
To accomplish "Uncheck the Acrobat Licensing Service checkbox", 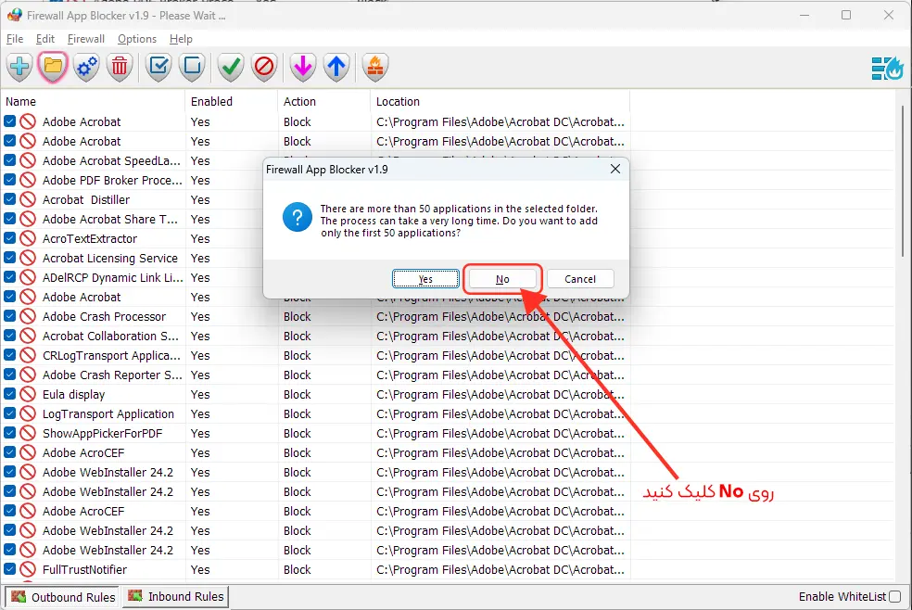I will click(x=10, y=258).
